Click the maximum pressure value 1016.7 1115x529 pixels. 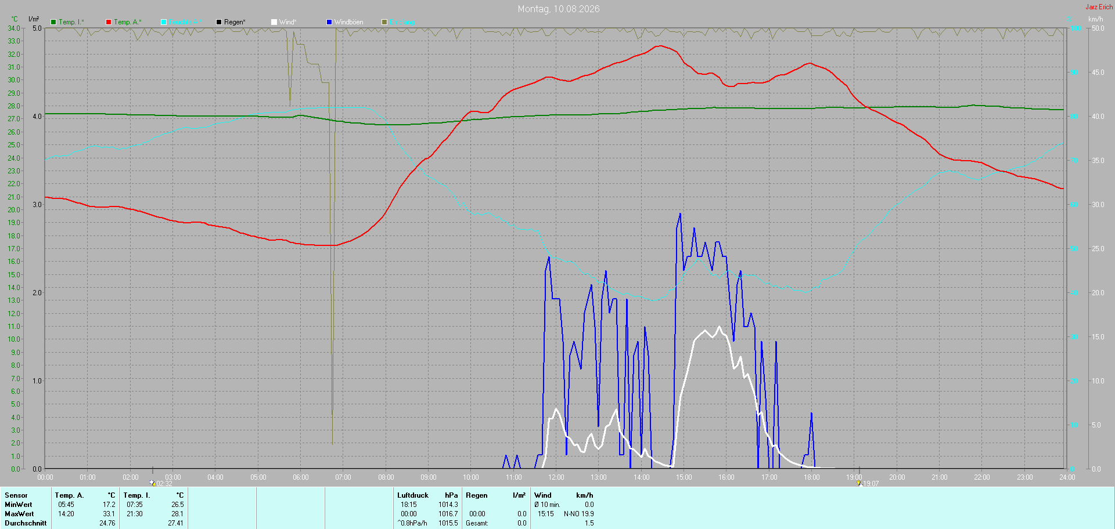point(448,514)
